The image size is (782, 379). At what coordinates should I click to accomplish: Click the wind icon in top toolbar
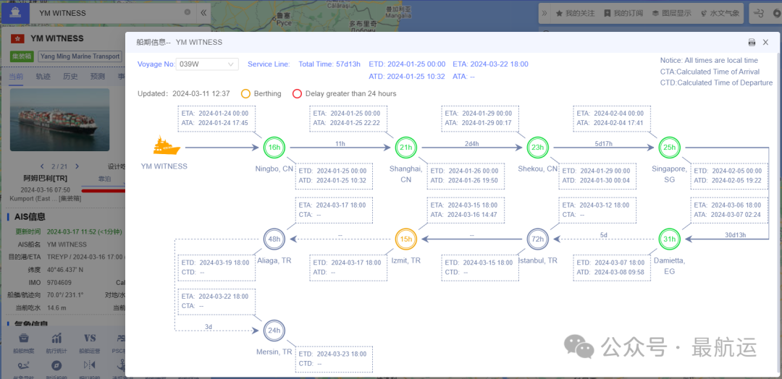click(x=760, y=14)
